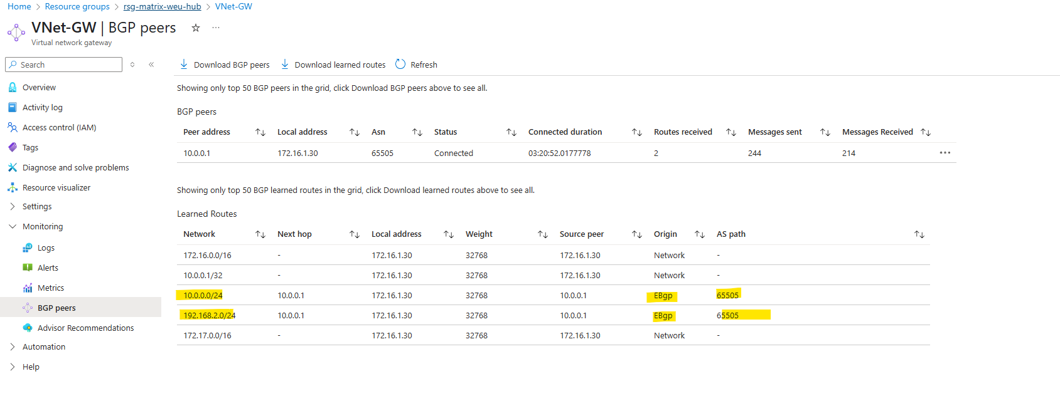Collapse the Monitoring section

pyautogui.click(x=13, y=226)
